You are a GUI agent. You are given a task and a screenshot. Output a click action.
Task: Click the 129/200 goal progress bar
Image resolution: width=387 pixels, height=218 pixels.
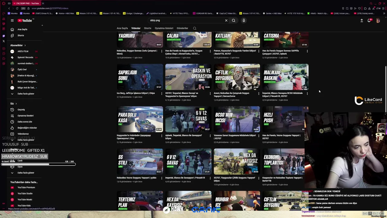(x=38, y=164)
